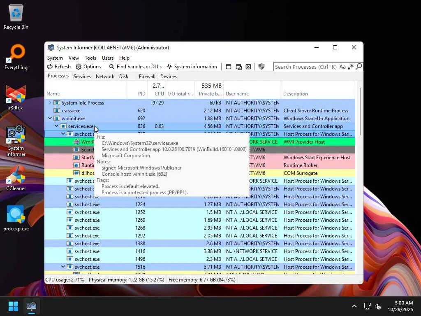Click the dllhost process icon

tap(76, 173)
